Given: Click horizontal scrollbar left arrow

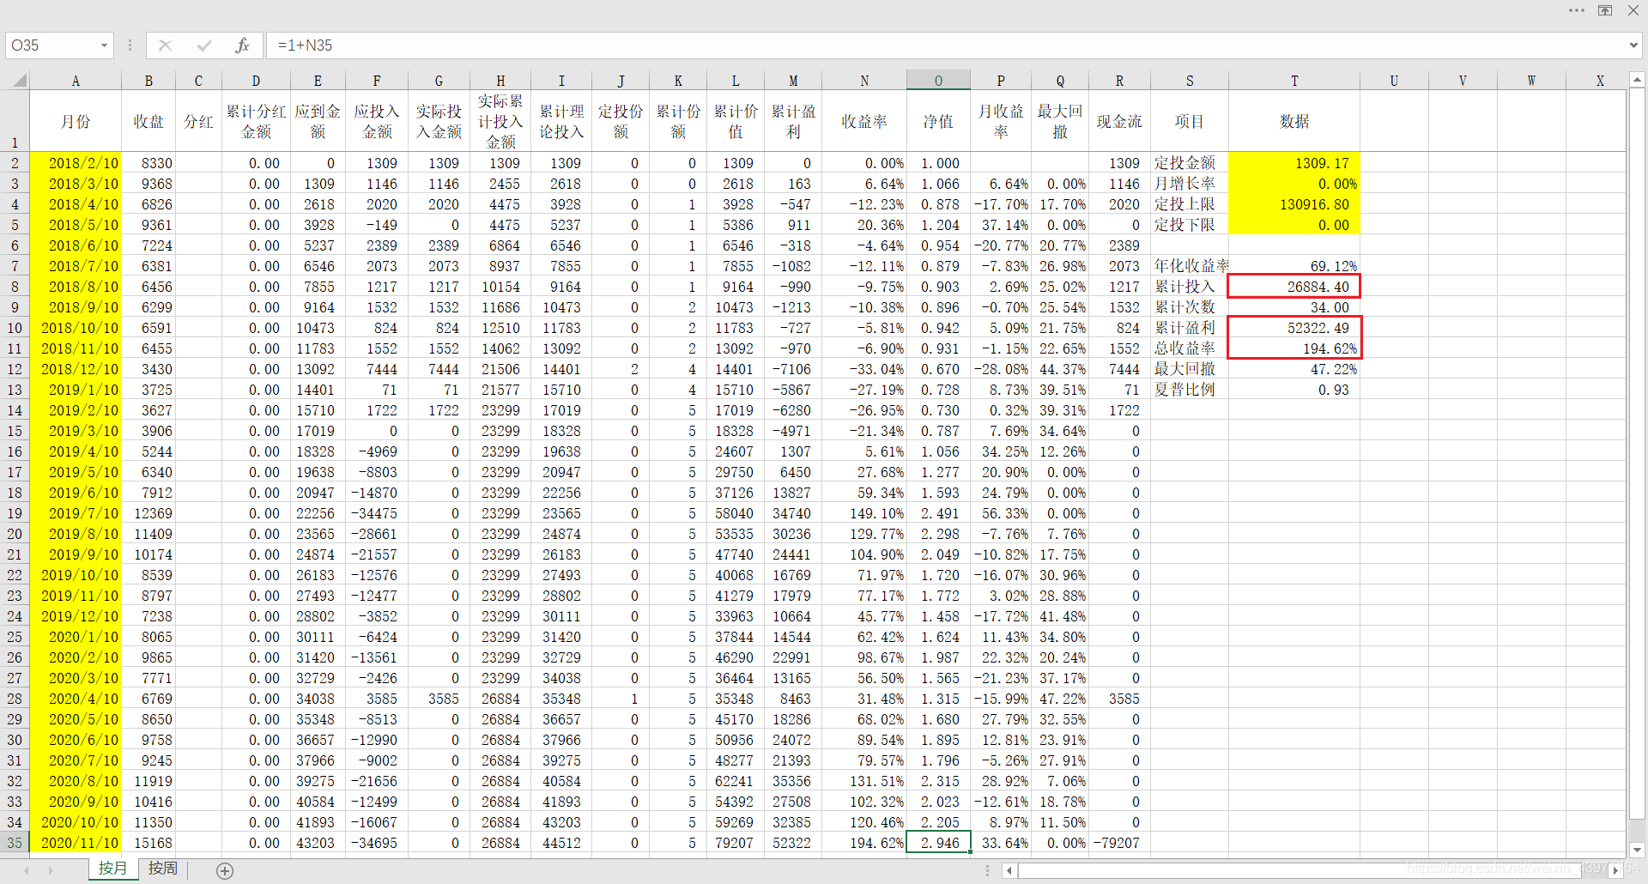Looking at the screenshot, I should [1009, 871].
